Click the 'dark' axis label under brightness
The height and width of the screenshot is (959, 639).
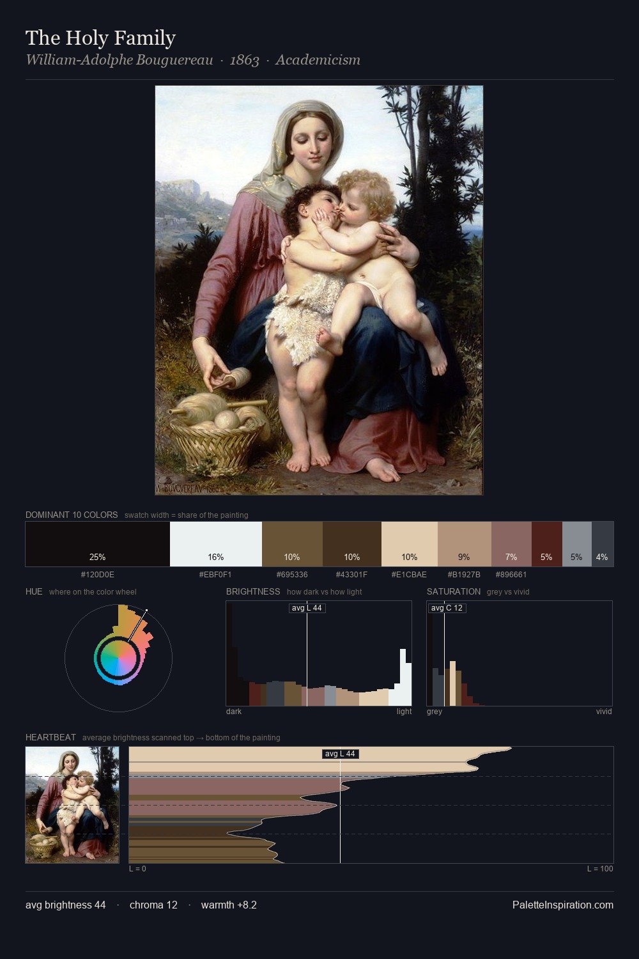234,711
